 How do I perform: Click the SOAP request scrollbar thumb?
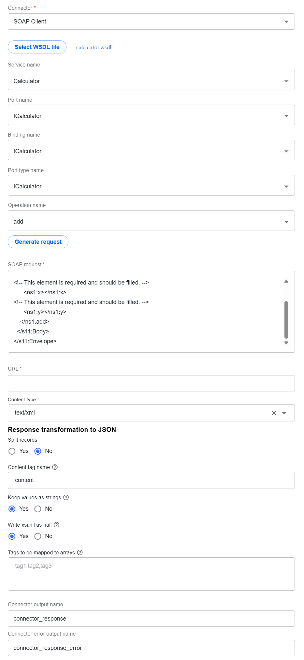(286, 320)
